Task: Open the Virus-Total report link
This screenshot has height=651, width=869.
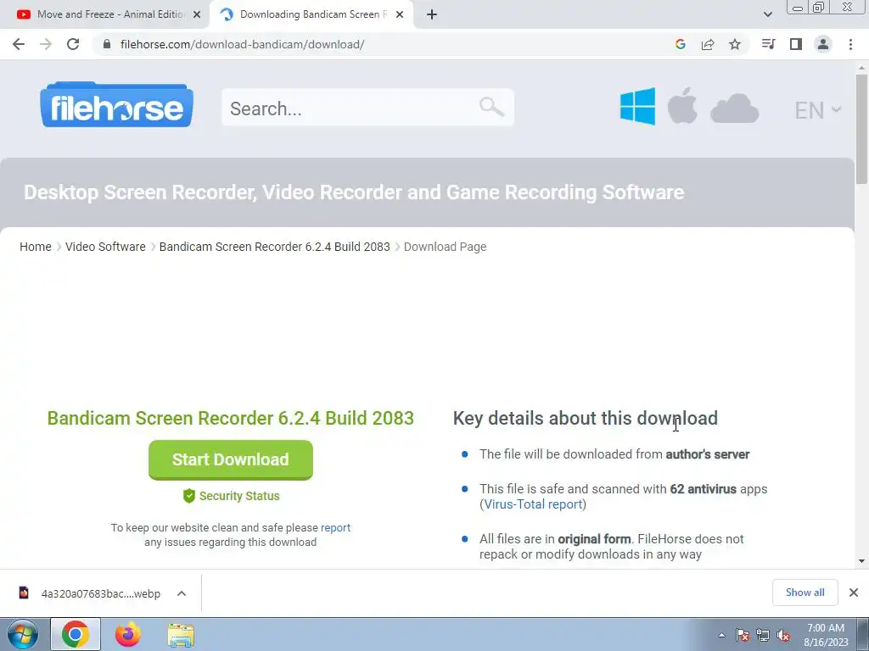Action: tap(533, 504)
